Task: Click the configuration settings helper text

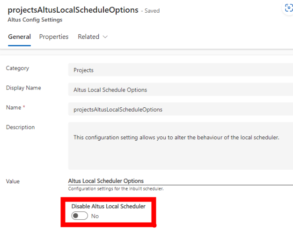Action: pos(116,188)
